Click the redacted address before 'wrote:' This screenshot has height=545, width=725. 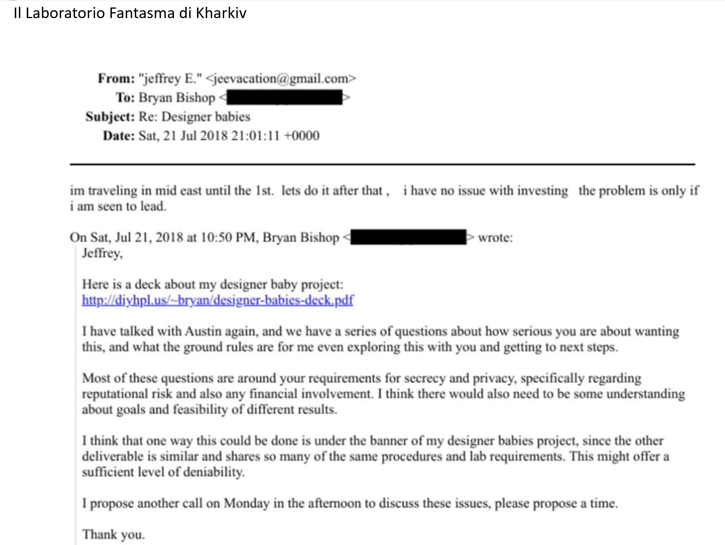(x=408, y=238)
